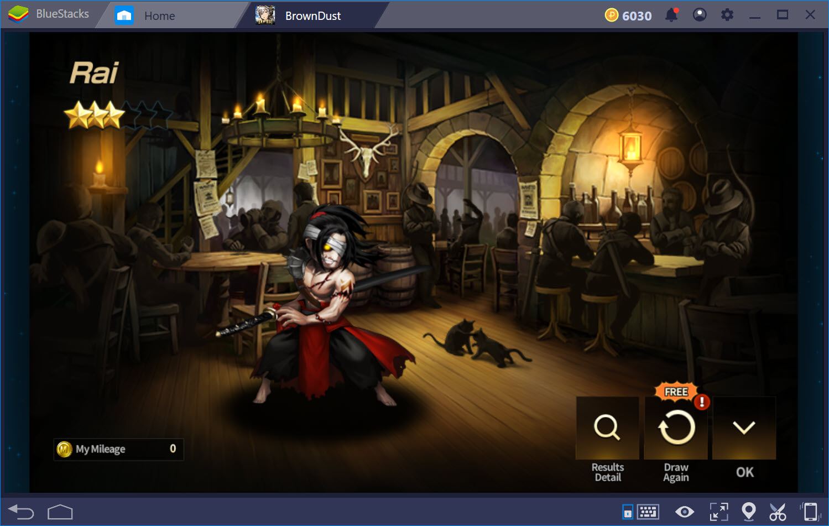Tap the Android home button
Viewport: 829px width, 526px height.
60,512
